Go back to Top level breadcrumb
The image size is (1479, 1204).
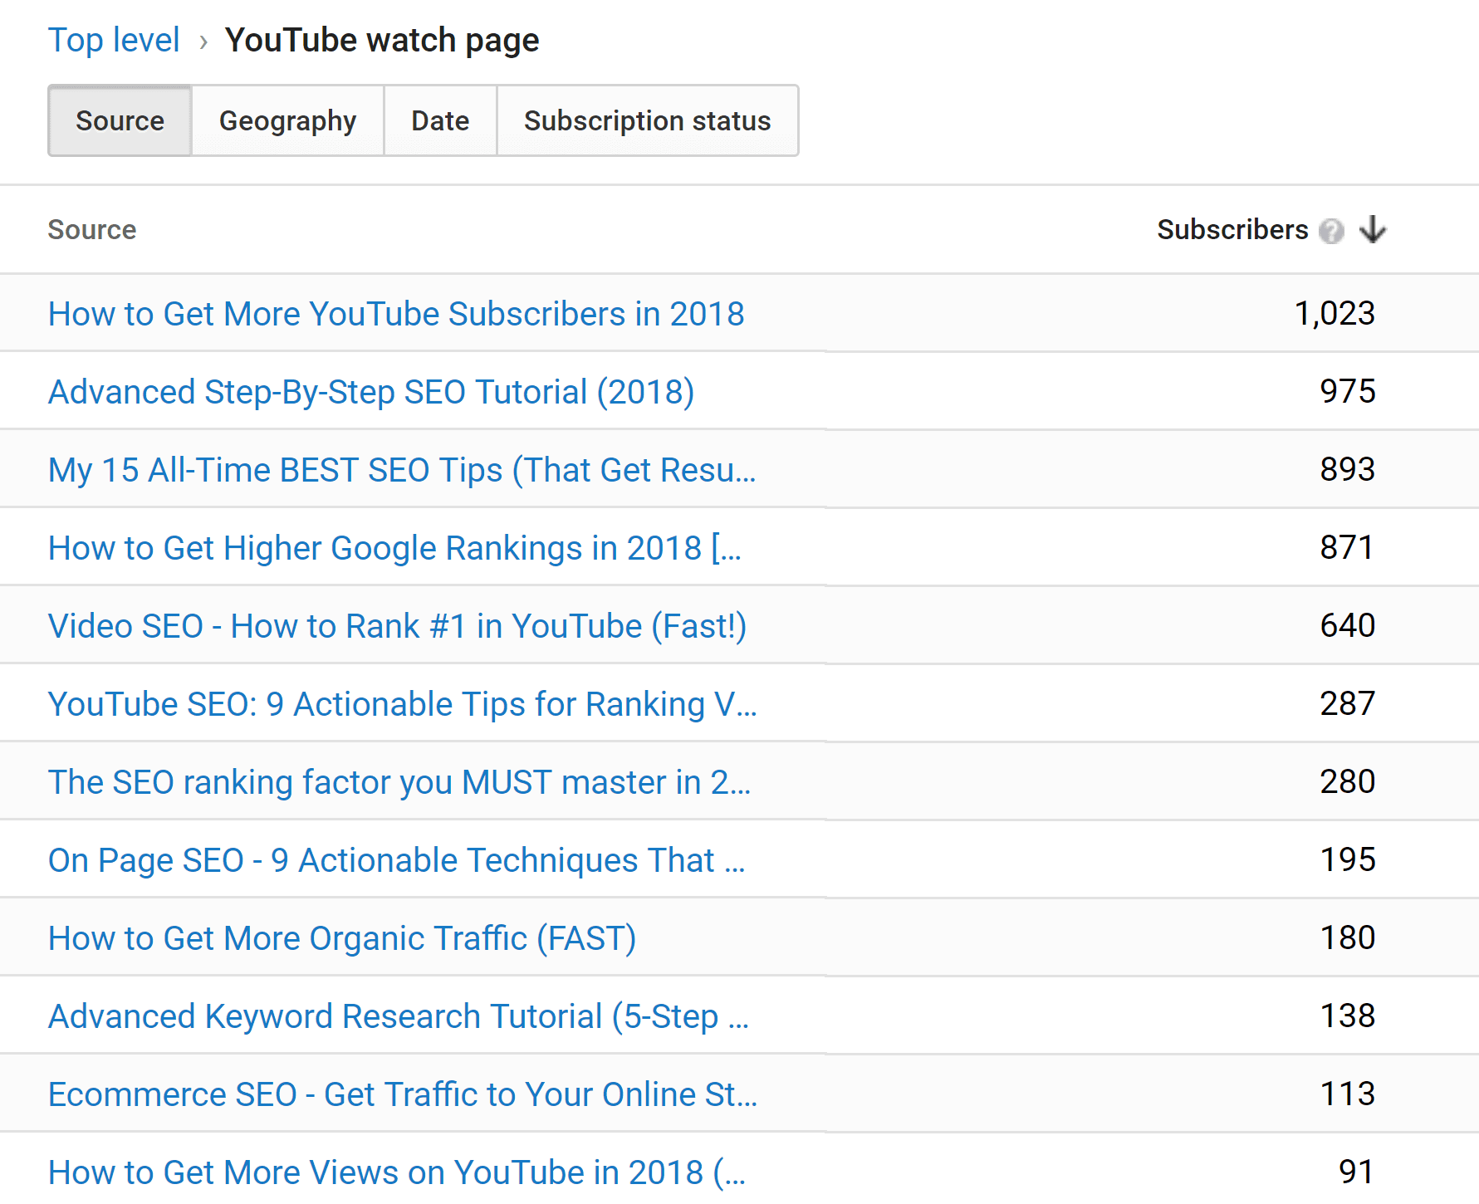(114, 40)
